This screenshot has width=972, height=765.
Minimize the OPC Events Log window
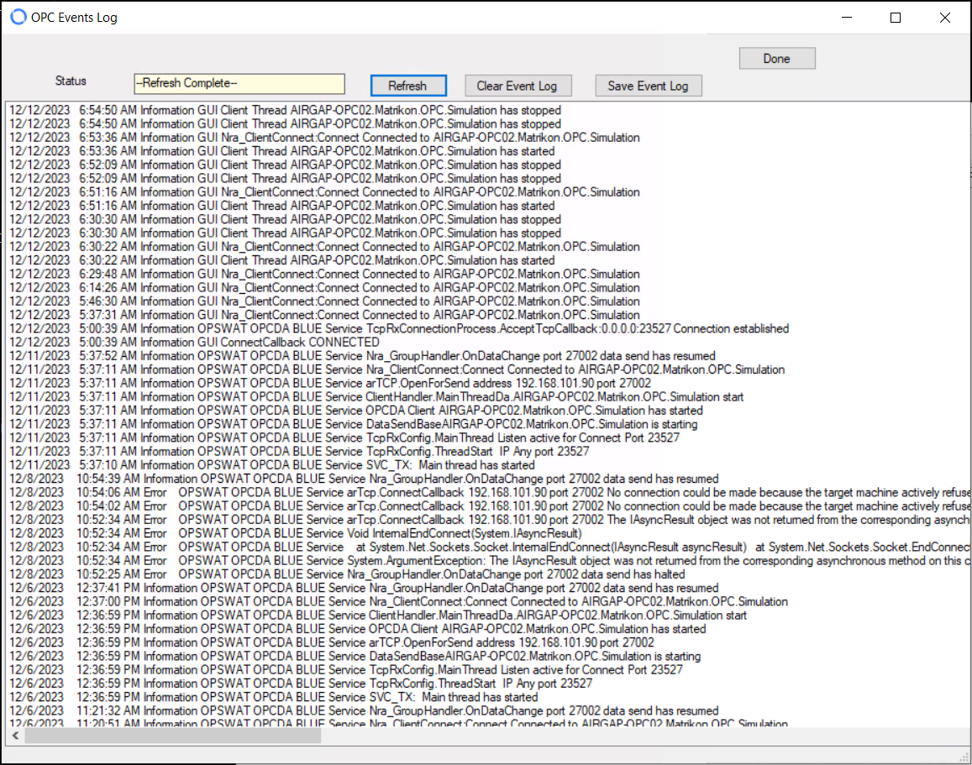(846, 18)
